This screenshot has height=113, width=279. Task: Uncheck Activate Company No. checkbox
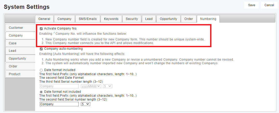[x=41, y=29]
